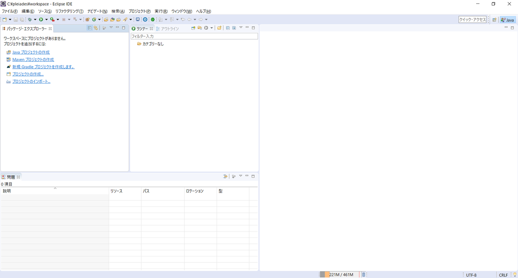Image resolution: width=518 pixels, height=278 pixels.
Task: Select the Java perspective button
Action: coord(508,19)
